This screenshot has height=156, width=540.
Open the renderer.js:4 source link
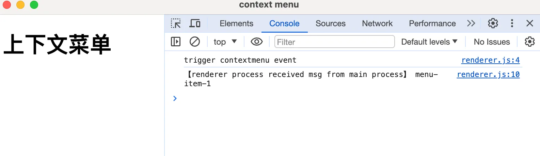point(490,60)
